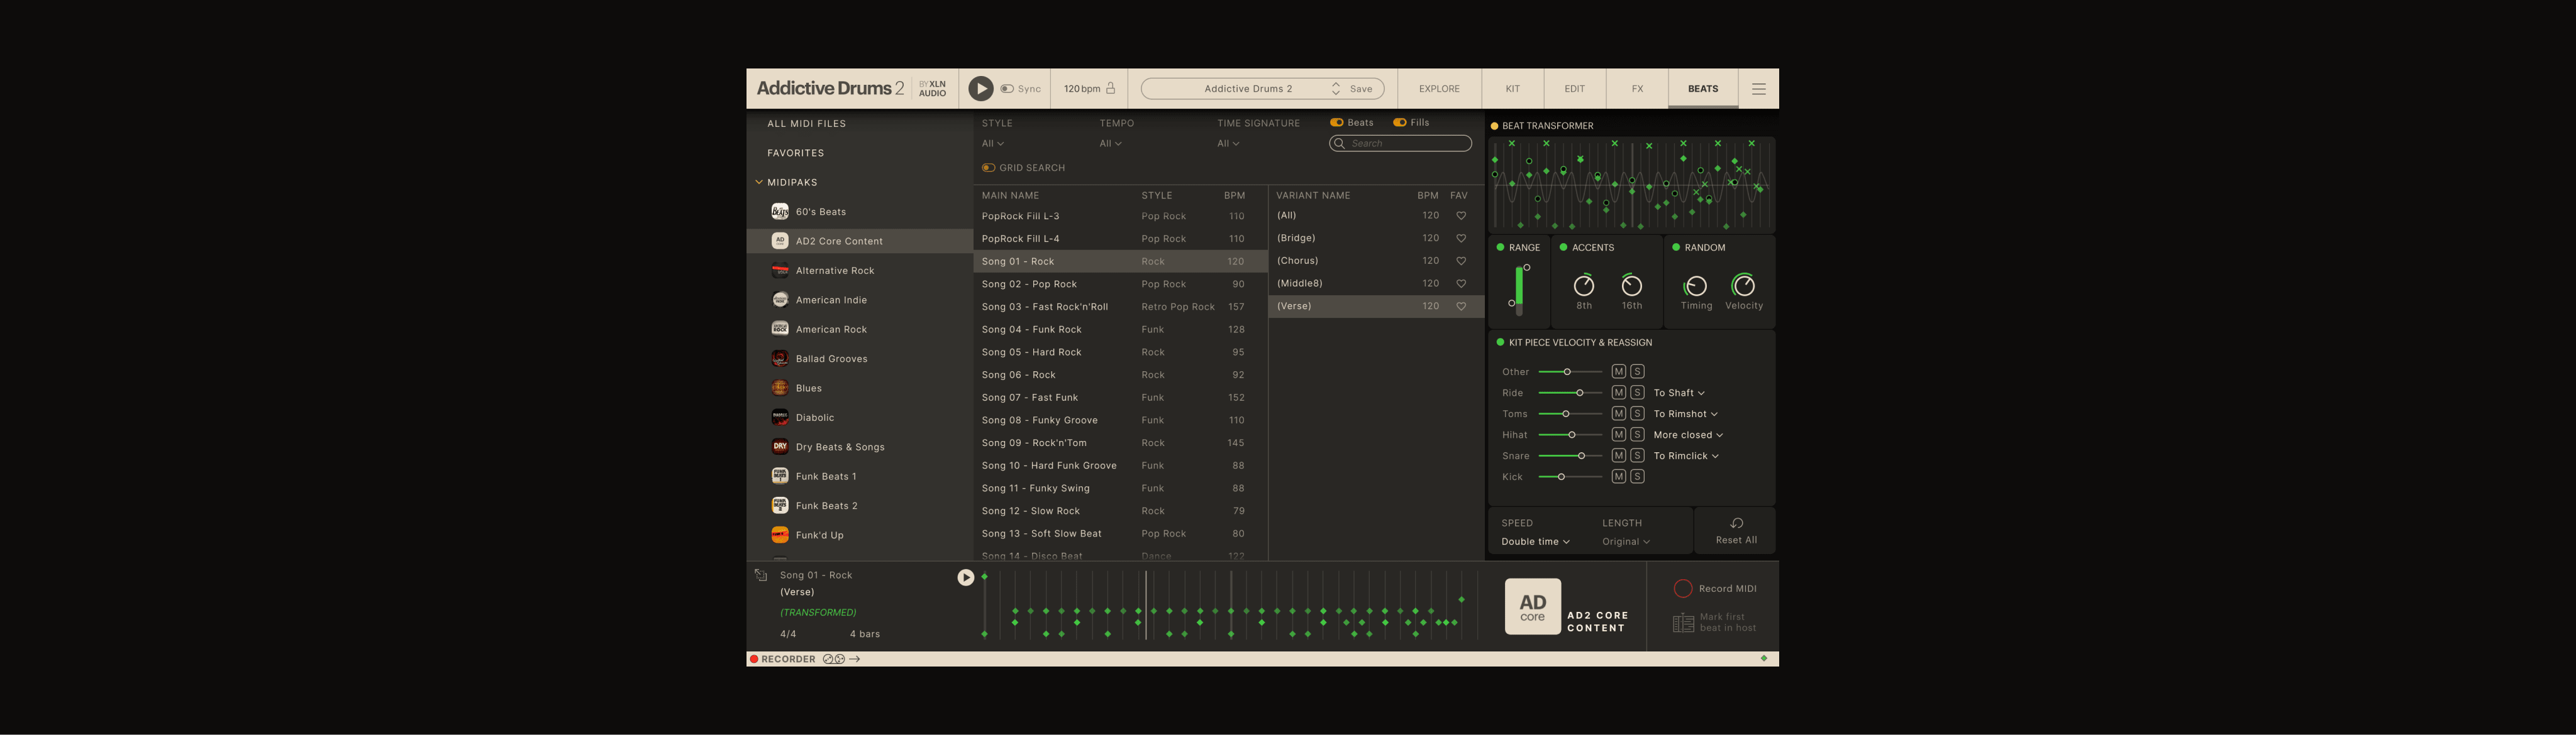Toggle the RANGE section power dot
This screenshot has height=735, width=2576.
pyautogui.click(x=1500, y=248)
